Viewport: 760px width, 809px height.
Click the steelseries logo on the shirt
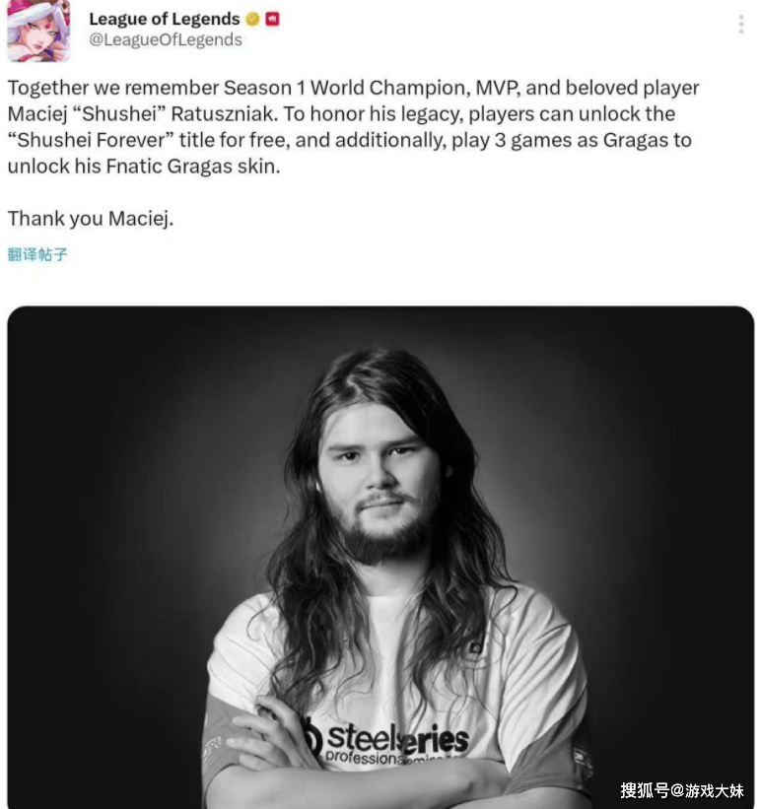[386, 741]
